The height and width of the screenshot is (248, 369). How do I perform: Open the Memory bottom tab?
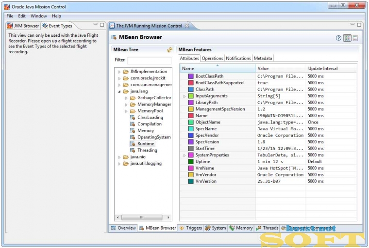[241, 228]
